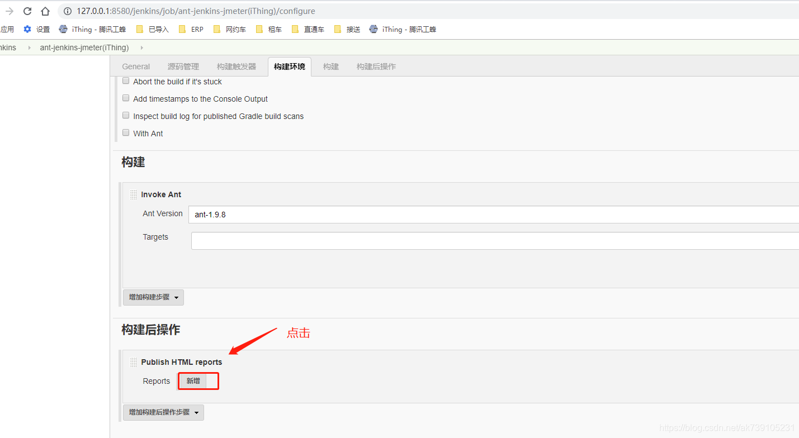Switch to the General tab

tap(136, 66)
